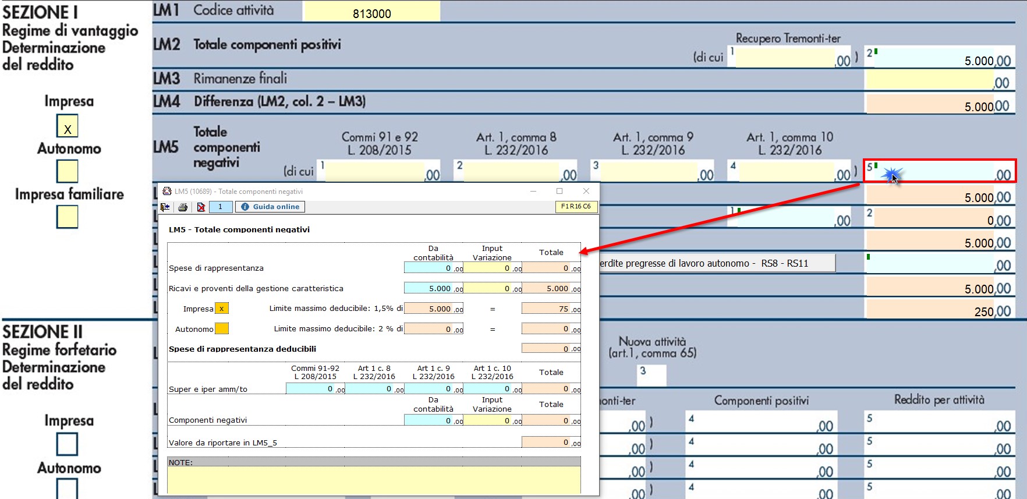
Task: Toggle the Autonomo flag in the LM5 dialog
Action: [222, 329]
